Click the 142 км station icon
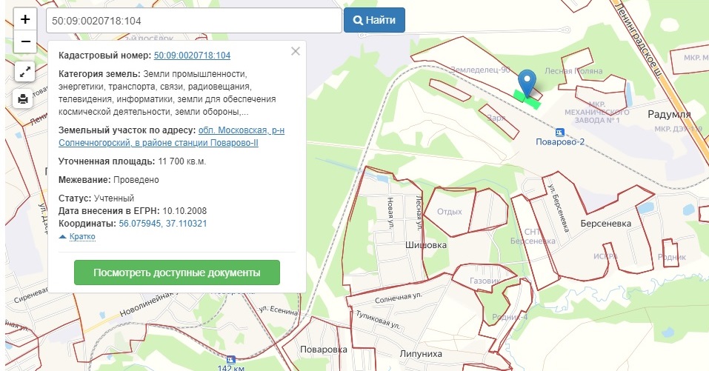Viewport: 709px width, 371px height. 231,359
